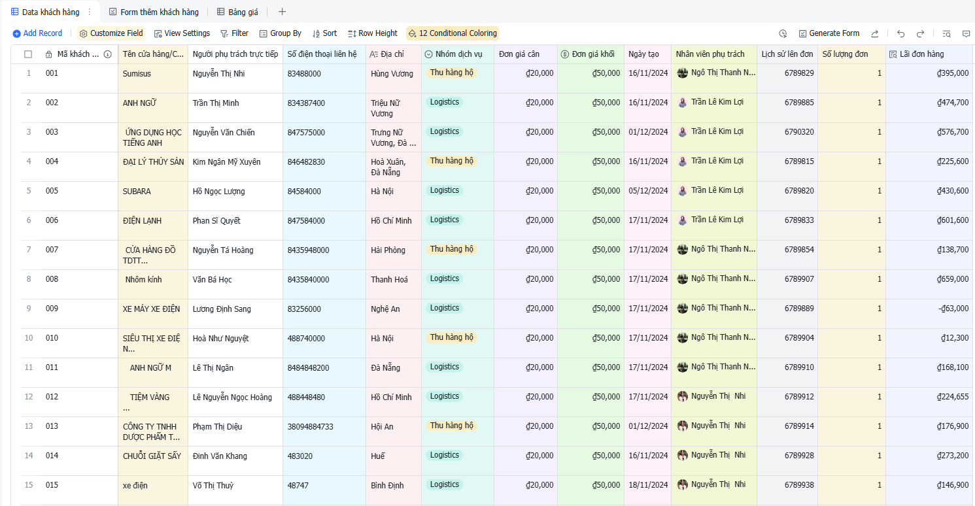The height and width of the screenshot is (506, 975).
Task: Click the Đinh Văn Khang cell
Action: (235, 461)
